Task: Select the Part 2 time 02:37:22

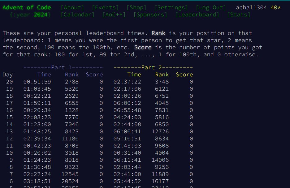Action: tap(127, 82)
